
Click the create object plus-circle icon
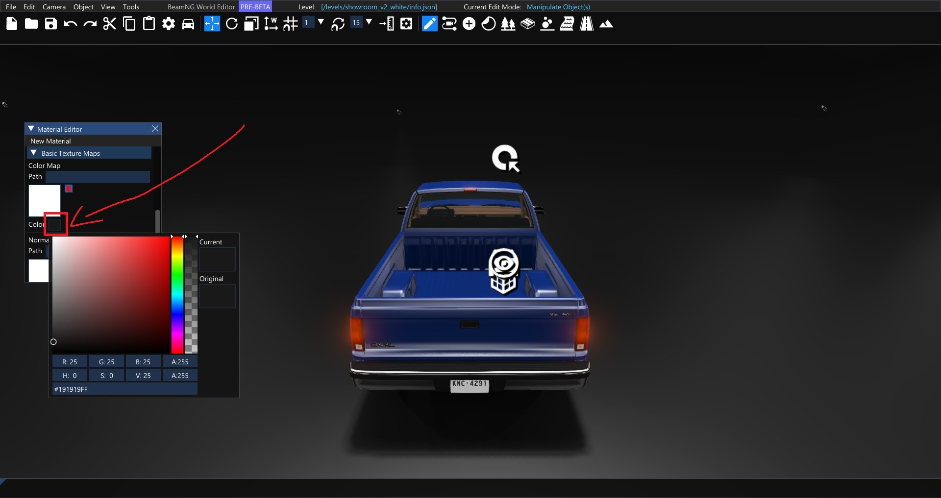pos(469,24)
